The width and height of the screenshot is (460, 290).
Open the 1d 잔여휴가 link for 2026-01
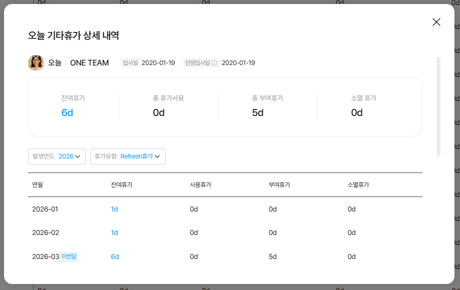pos(114,209)
